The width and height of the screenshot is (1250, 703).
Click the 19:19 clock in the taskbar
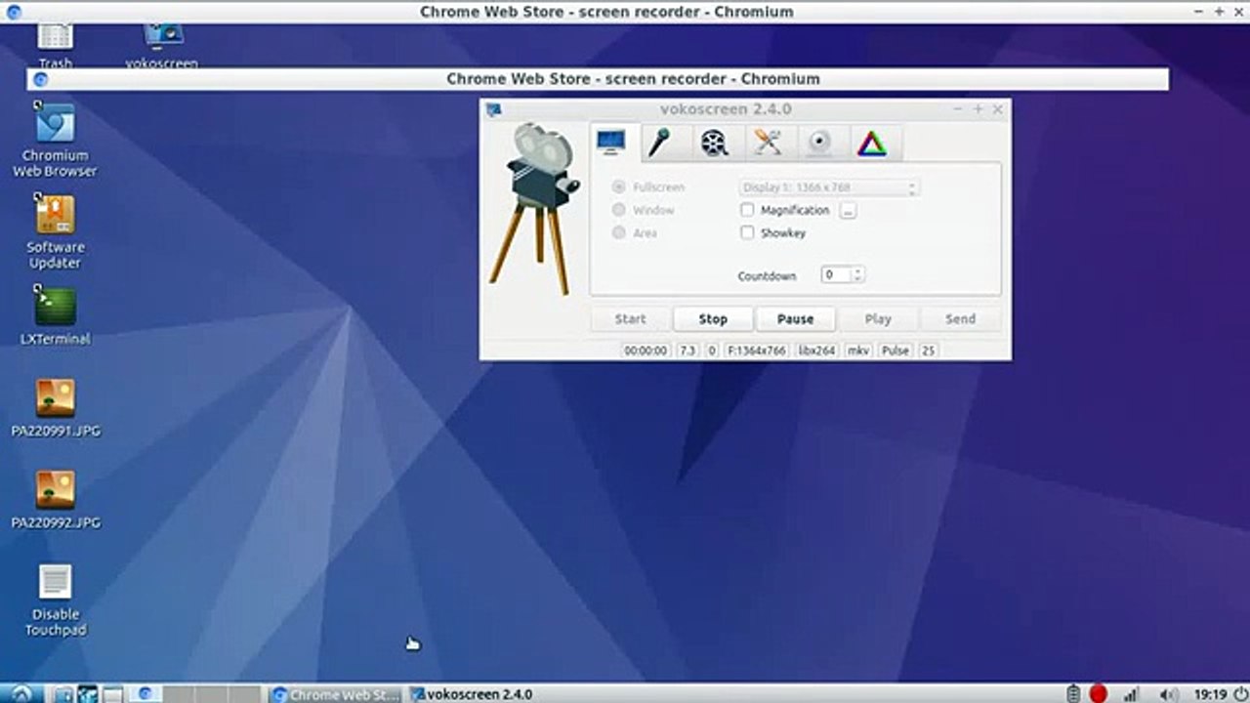click(1210, 694)
